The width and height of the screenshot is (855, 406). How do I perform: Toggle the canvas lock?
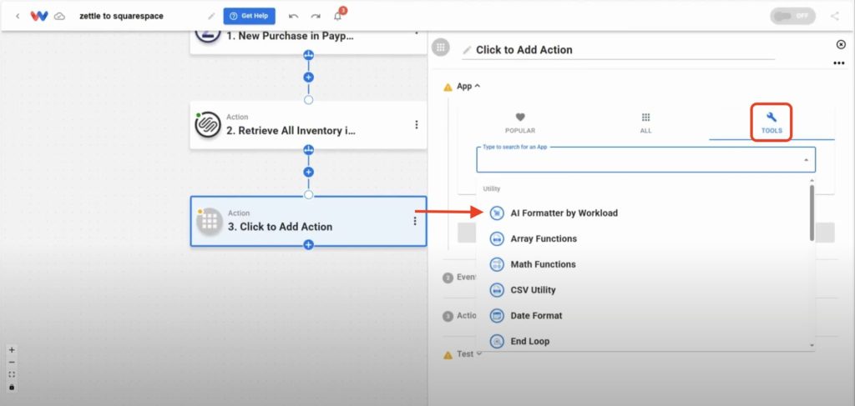pyautogui.click(x=12, y=387)
